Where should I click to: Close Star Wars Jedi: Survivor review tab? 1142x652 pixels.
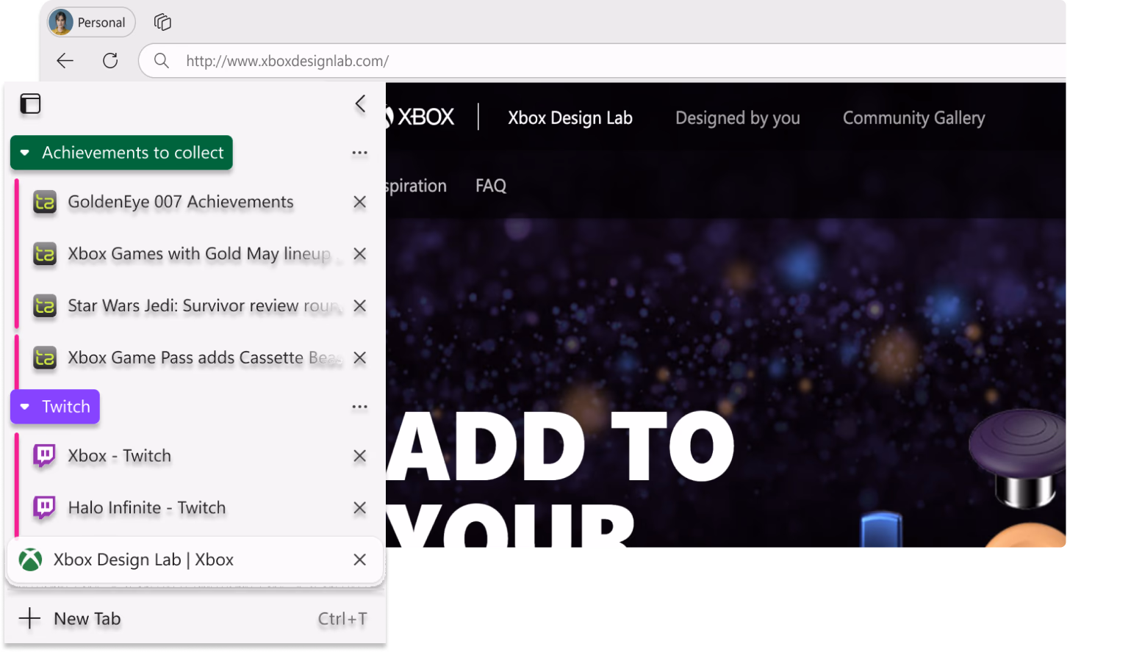tap(359, 306)
